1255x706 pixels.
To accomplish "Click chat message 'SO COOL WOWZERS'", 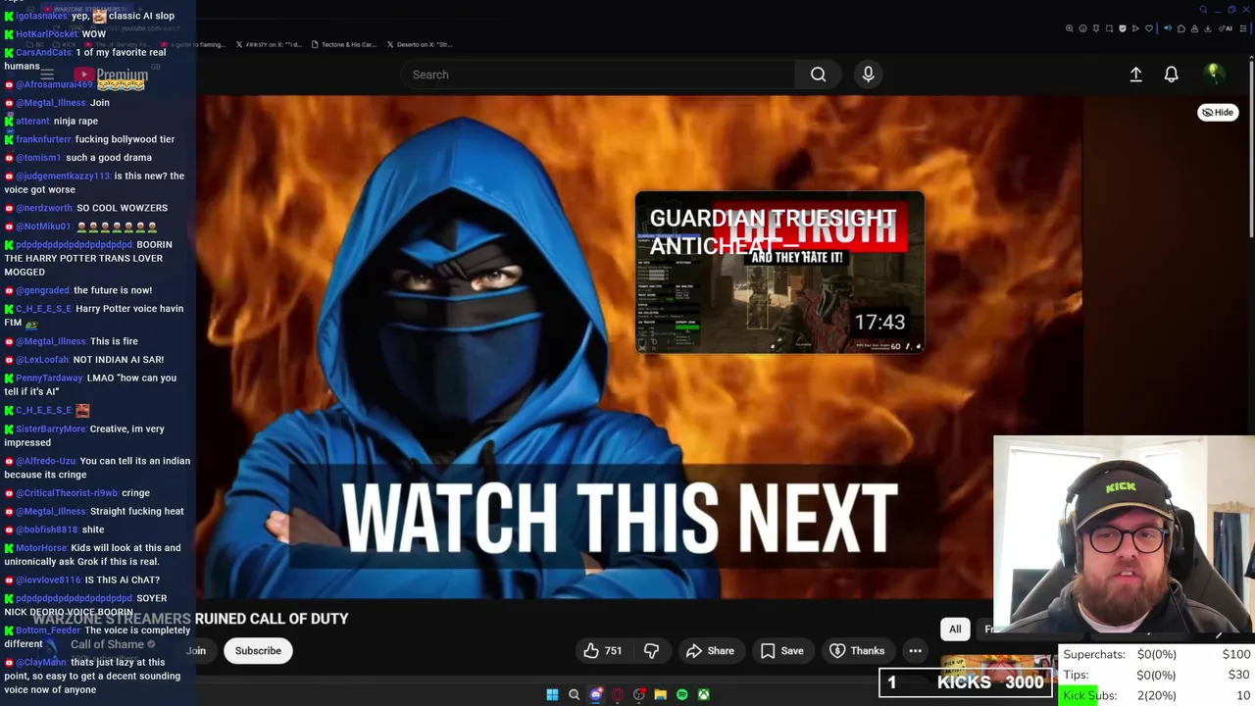I will pos(122,208).
